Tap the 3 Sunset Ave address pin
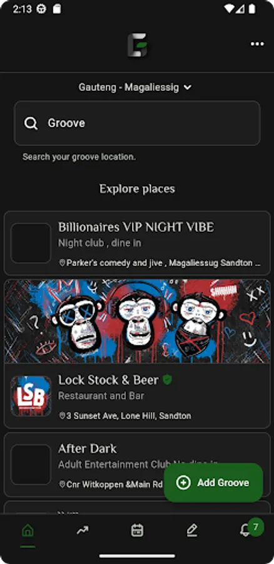The width and height of the screenshot is (274, 564). click(62, 416)
